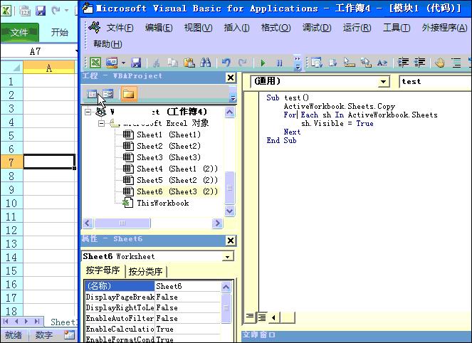Open the Sheet6 Worksheet properties dropdown

click(227, 257)
